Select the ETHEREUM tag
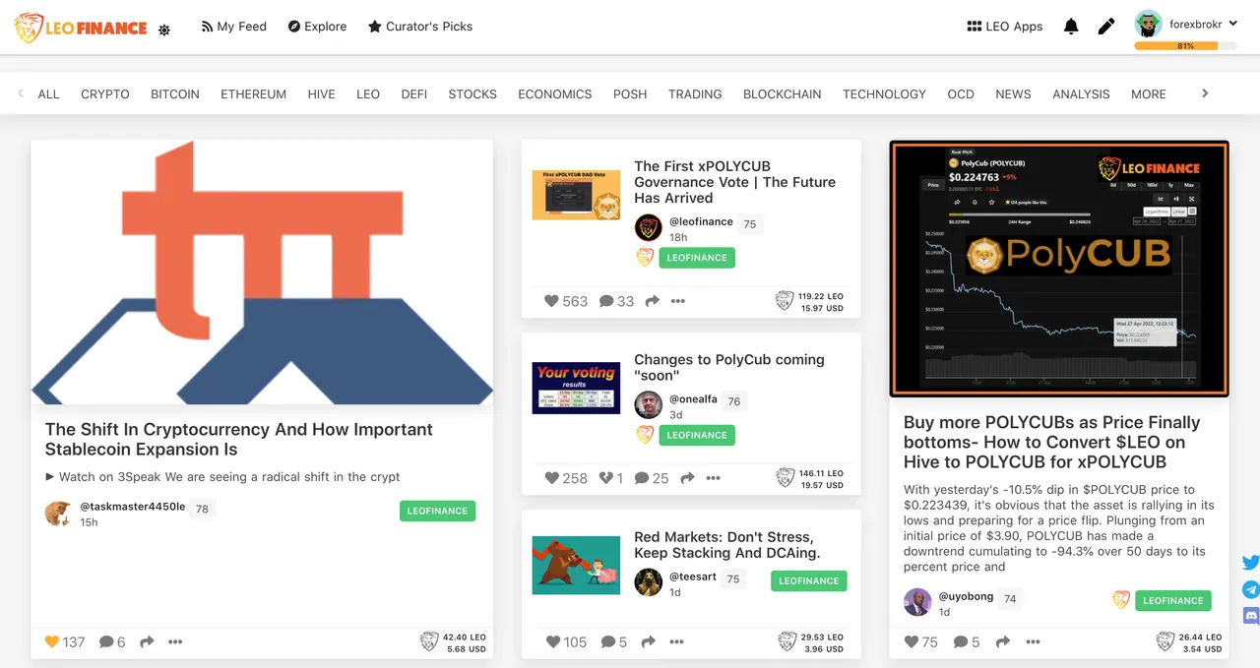The height and width of the screenshot is (668, 1260). 253,94
